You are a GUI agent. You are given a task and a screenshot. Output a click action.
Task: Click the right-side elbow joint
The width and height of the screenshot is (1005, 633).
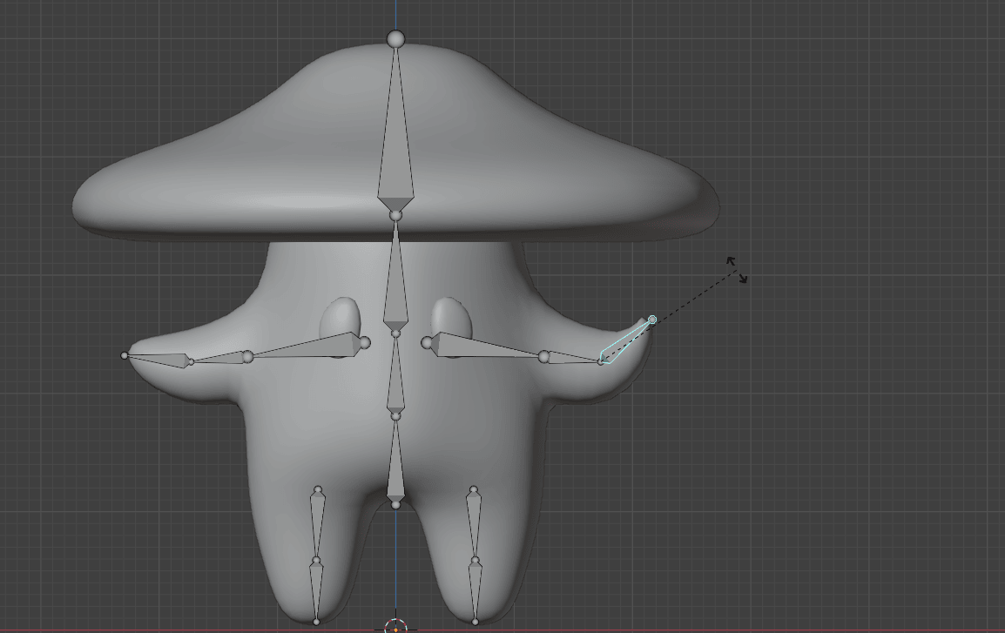point(544,357)
